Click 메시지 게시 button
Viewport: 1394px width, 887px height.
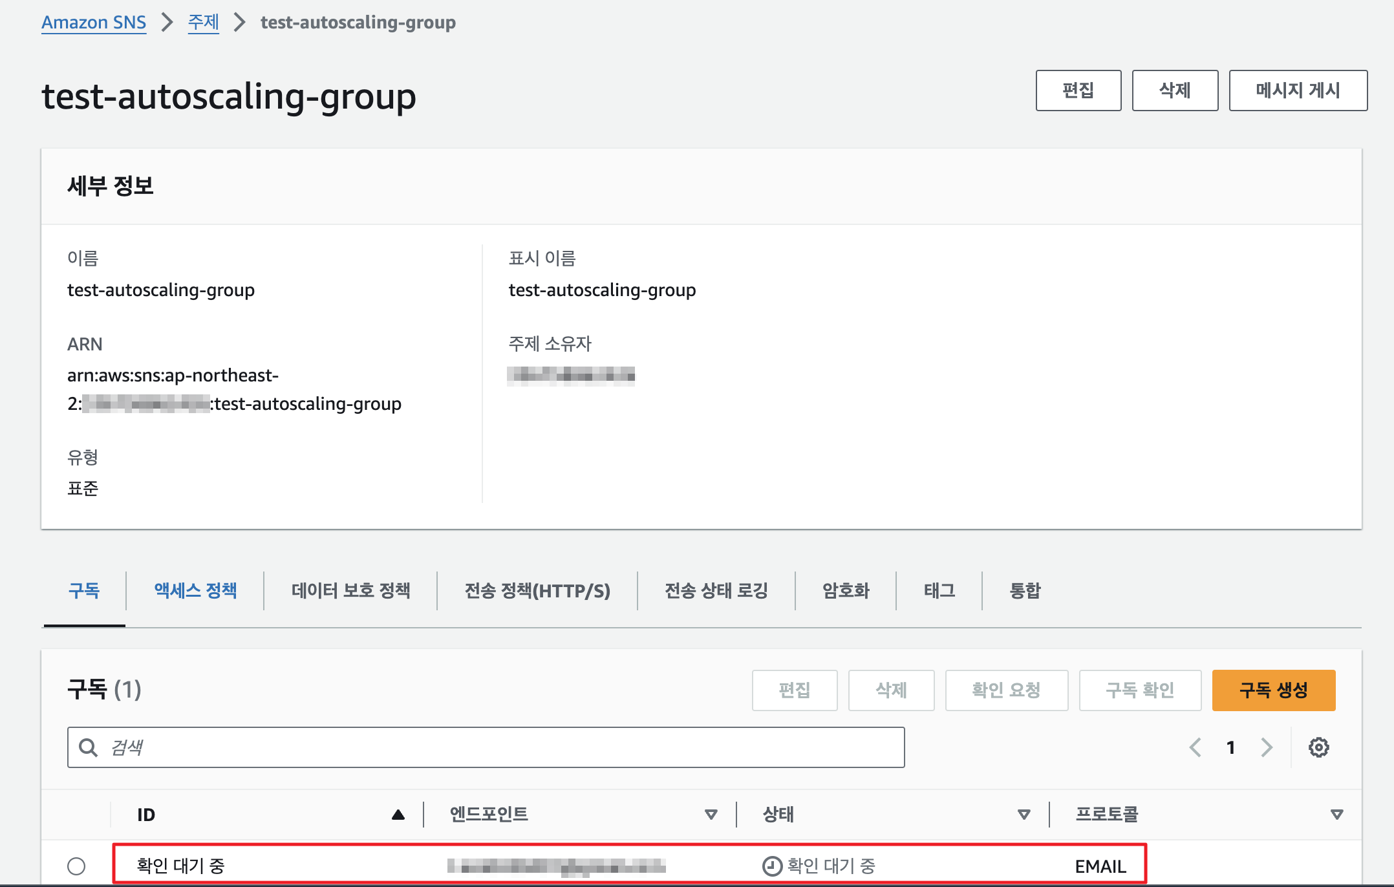(1298, 91)
